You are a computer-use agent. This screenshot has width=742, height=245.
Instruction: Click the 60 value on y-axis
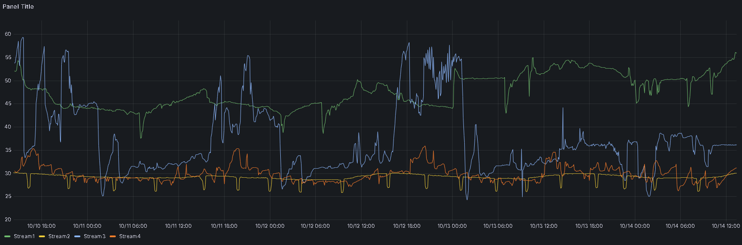[8, 34]
